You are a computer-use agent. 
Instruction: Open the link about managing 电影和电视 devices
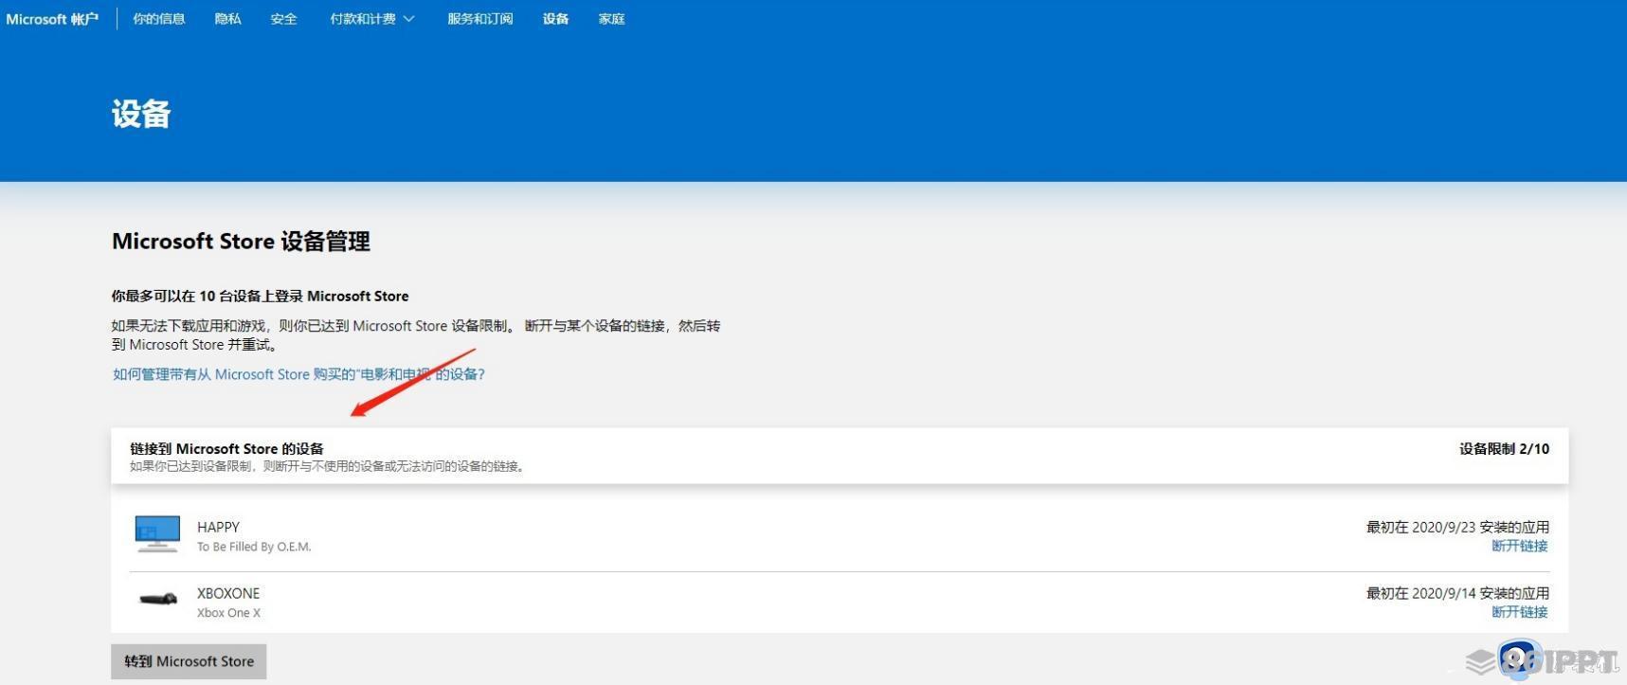298,374
